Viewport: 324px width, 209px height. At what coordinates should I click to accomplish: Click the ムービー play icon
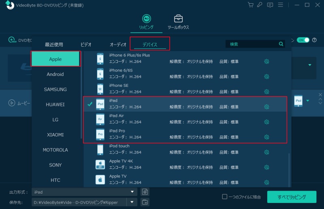(x=12, y=103)
